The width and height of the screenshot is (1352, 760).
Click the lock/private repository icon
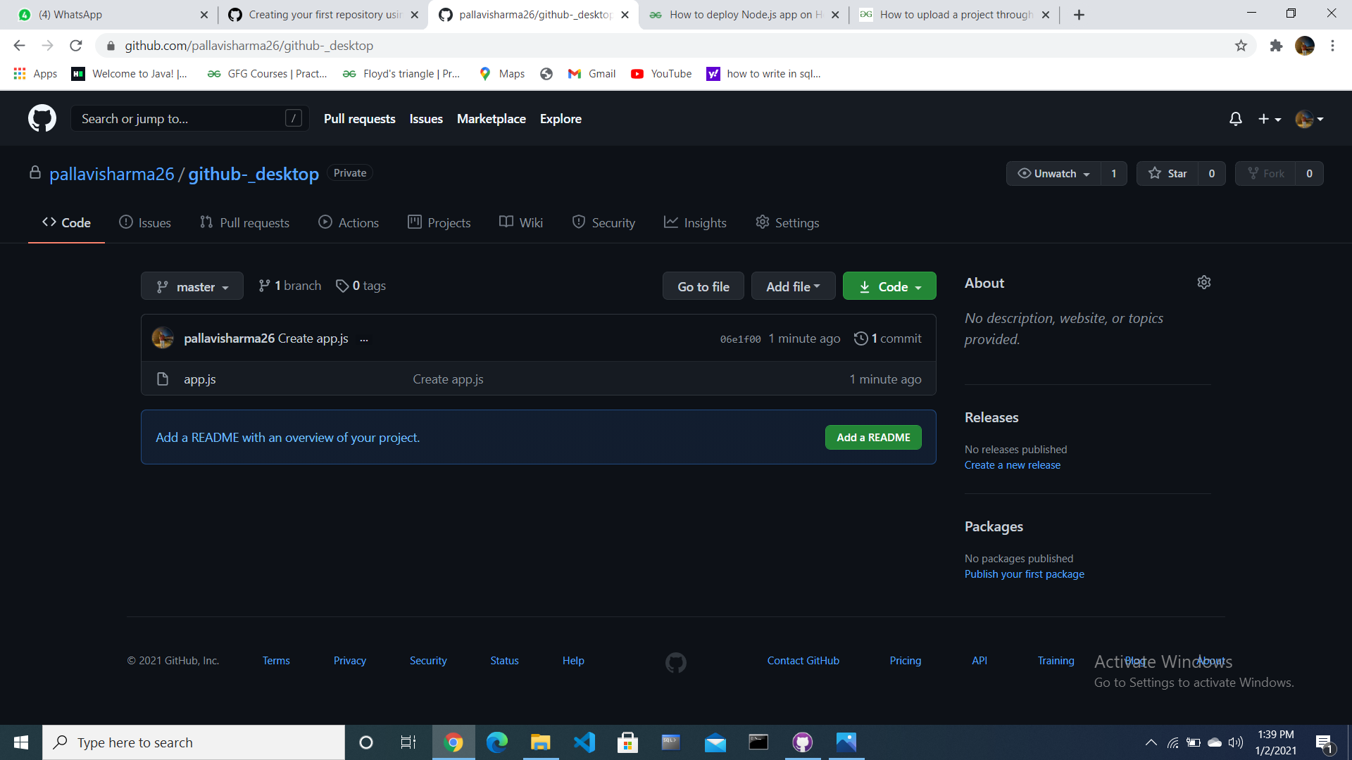[35, 172]
